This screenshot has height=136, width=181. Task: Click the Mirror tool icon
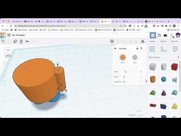142,41
